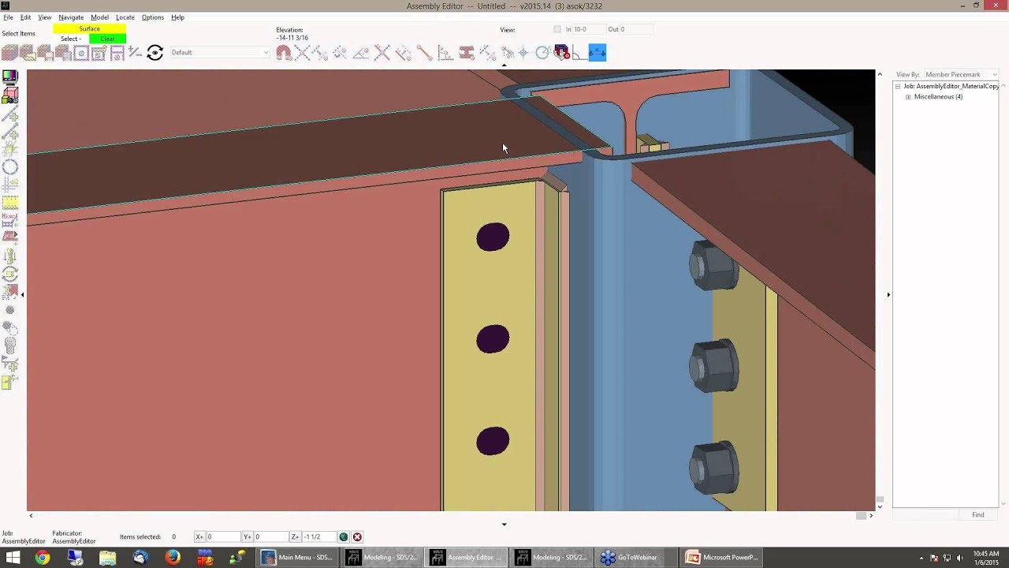Click the monitor display icon in left toolbar
Viewport: 1009px width, 568px height.
point(10,77)
